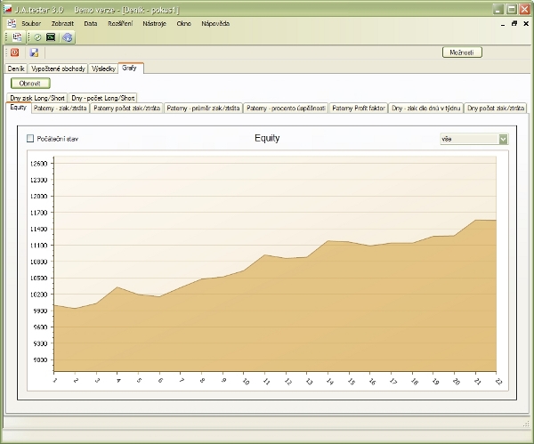Image resolution: width=534 pixels, height=444 pixels.
Task: Open the Soubor menu
Action: click(x=31, y=23)
